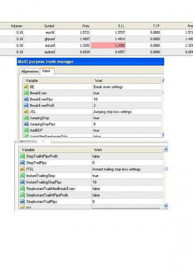This screenshot has width=193, height=273.
Task: Select the Input tab
Action: pyautogui.click(x=46, y=71)
